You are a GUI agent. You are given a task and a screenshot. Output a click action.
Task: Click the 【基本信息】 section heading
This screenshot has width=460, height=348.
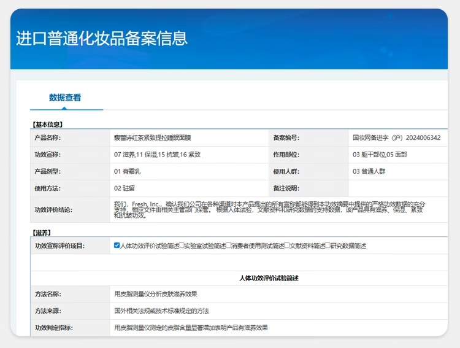click(x=48, y=125)
